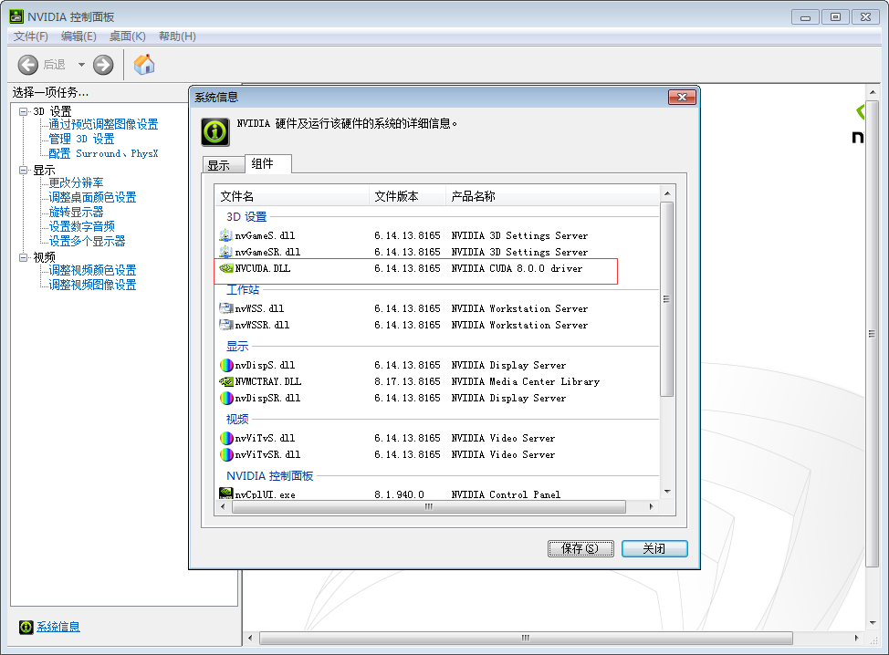Viewport: 889px width, 655px height.
Task: Click the 保存 button
Action: click(580, 548)
